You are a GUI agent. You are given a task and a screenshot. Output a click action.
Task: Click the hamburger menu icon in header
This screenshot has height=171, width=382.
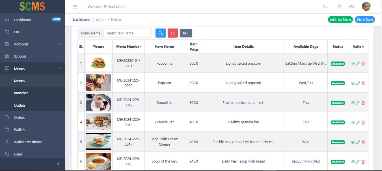click(75, 6)
